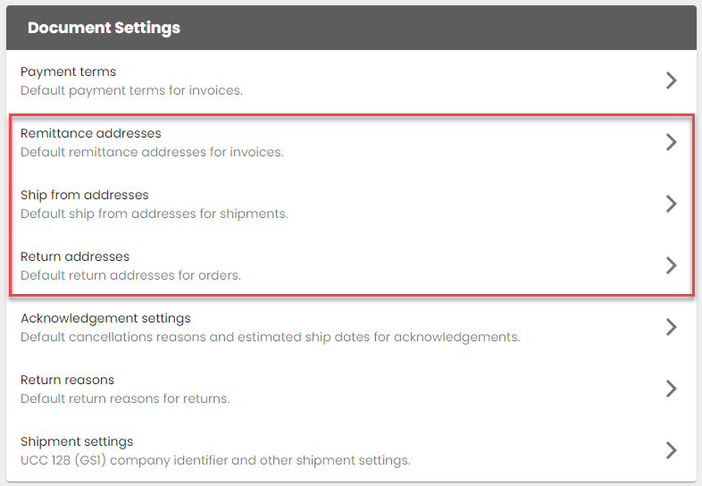The image size is (702, 486).
Task: Open the Ship from addresses title
Action: 84,195
